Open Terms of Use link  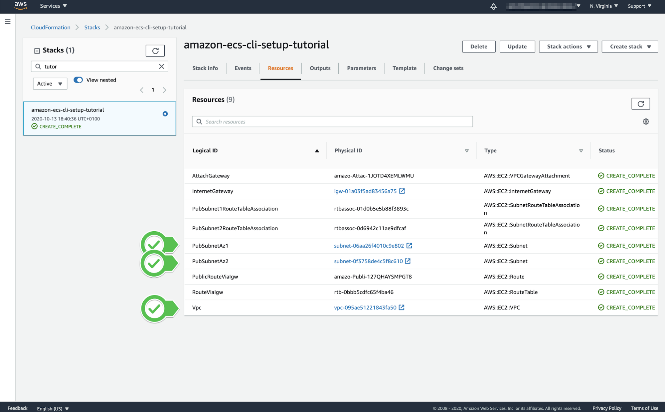pos(644,408)
